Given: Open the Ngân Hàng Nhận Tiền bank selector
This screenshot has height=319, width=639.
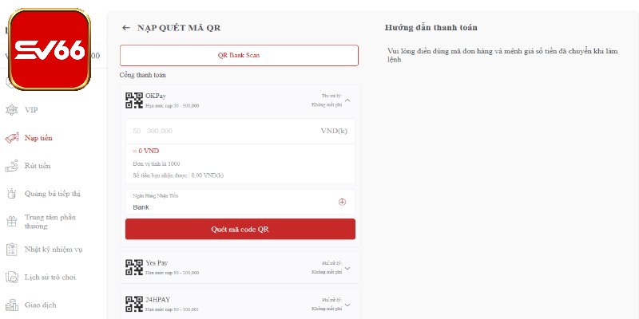Looking at the screenshot, I should 240,202.
